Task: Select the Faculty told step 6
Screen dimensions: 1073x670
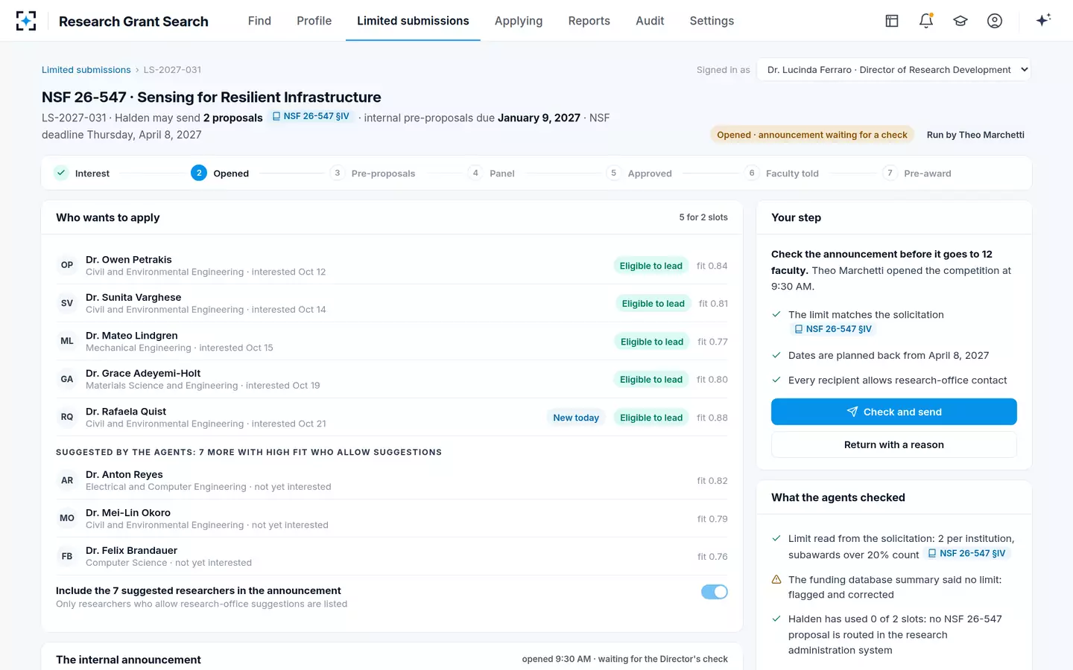Action: point(782,173)
